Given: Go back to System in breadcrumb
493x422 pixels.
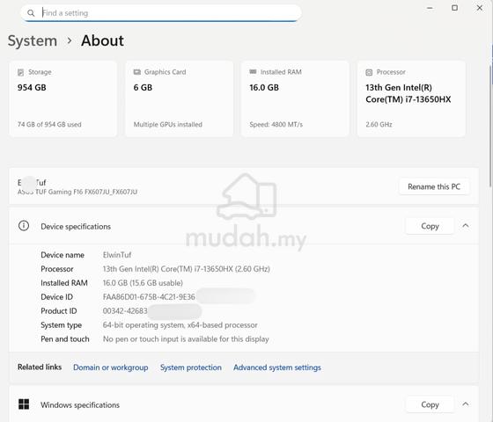Looking at the screenshot, I should (x=33, y=40).
